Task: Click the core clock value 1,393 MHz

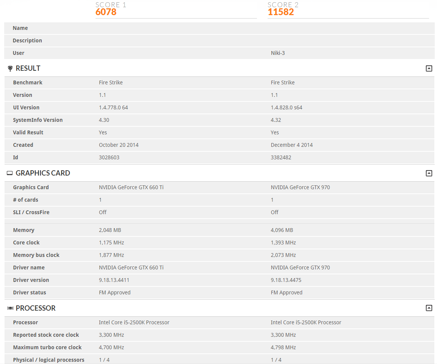Action: pyautogui.click(x=284, y=243)
